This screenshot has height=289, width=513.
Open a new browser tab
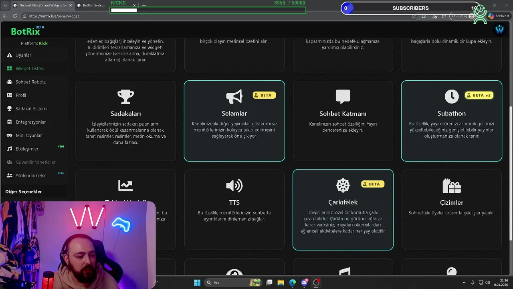[144, 5]
